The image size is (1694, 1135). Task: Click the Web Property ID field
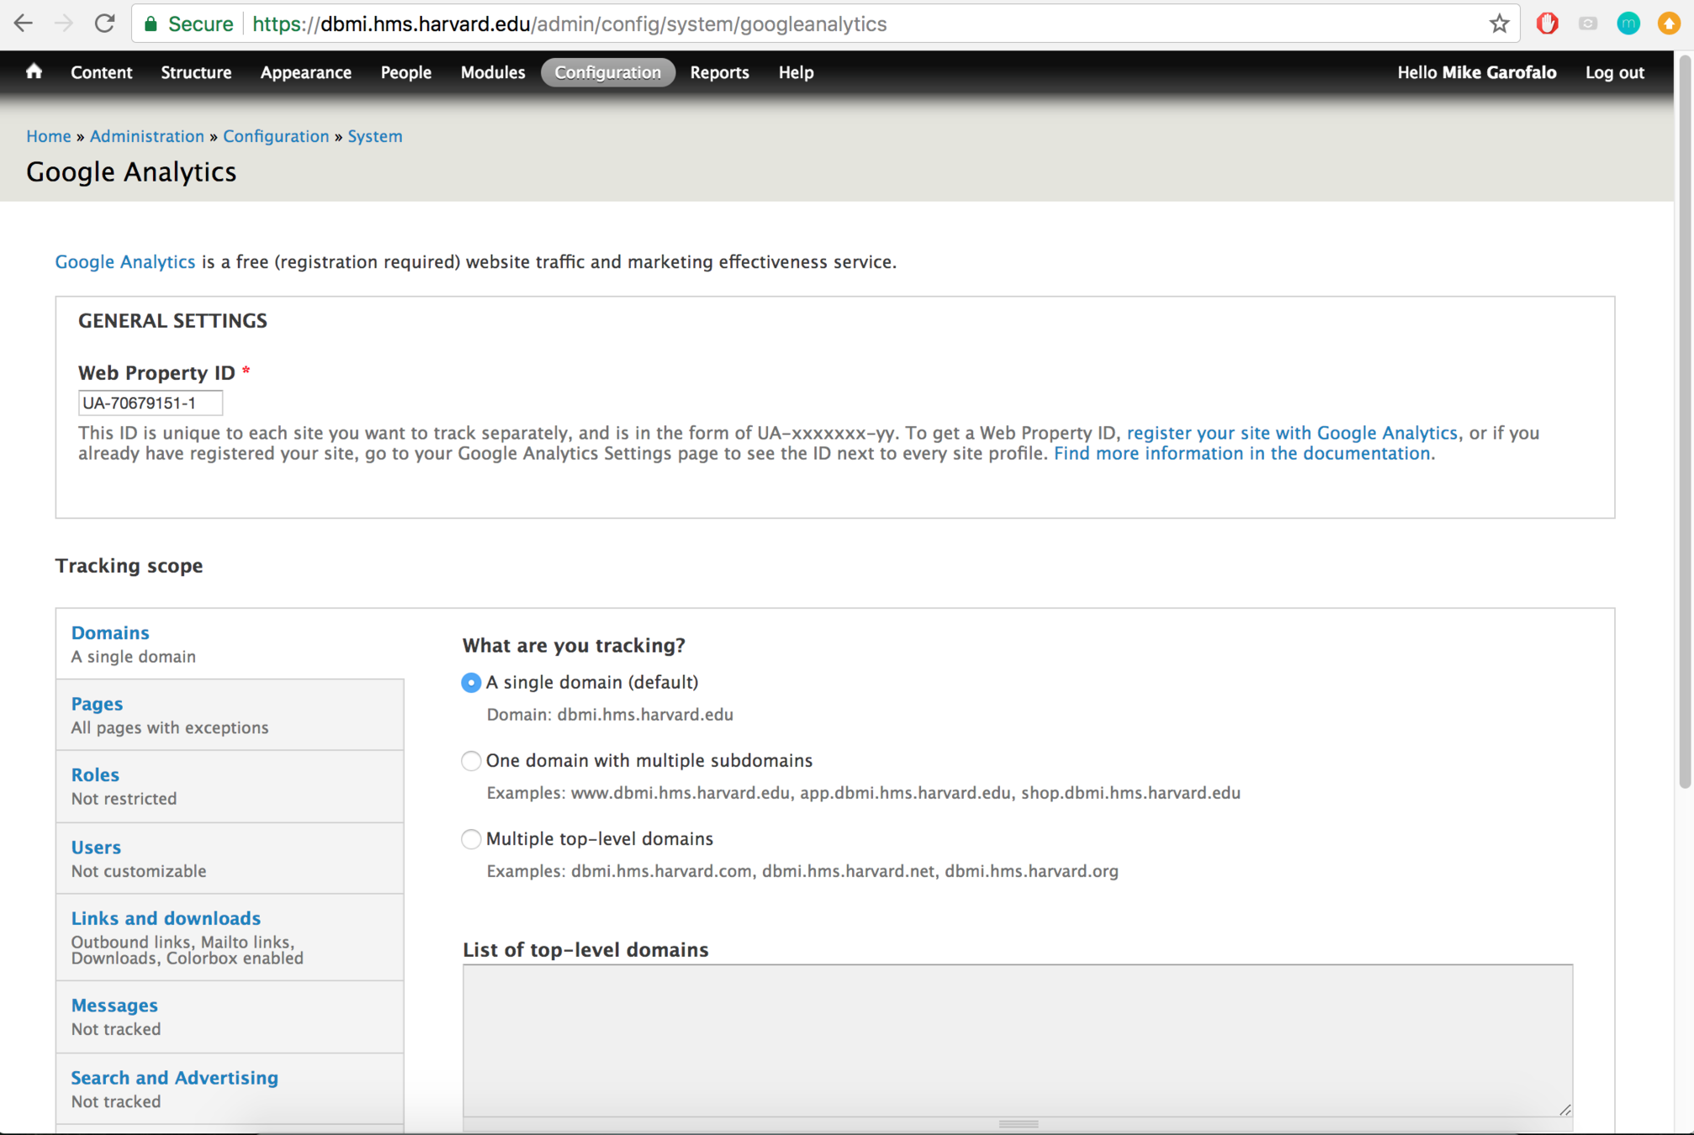[151, 403]
